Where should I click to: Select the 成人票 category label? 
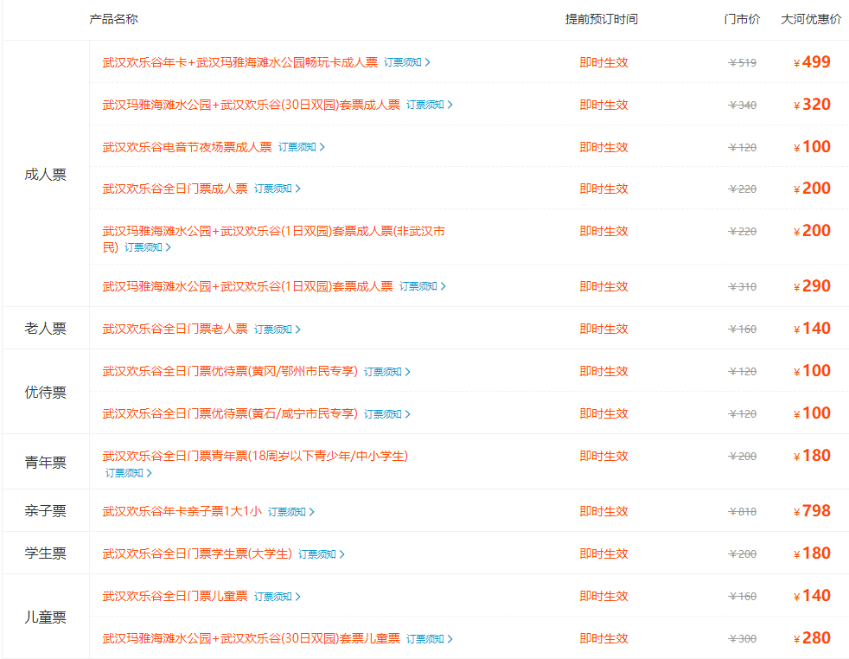coord(46,175)
